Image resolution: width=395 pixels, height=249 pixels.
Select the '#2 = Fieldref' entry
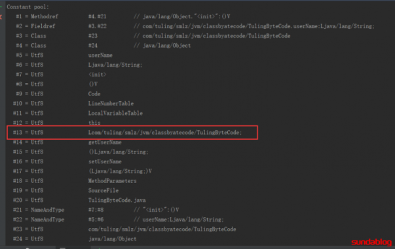tap(35, 26)
